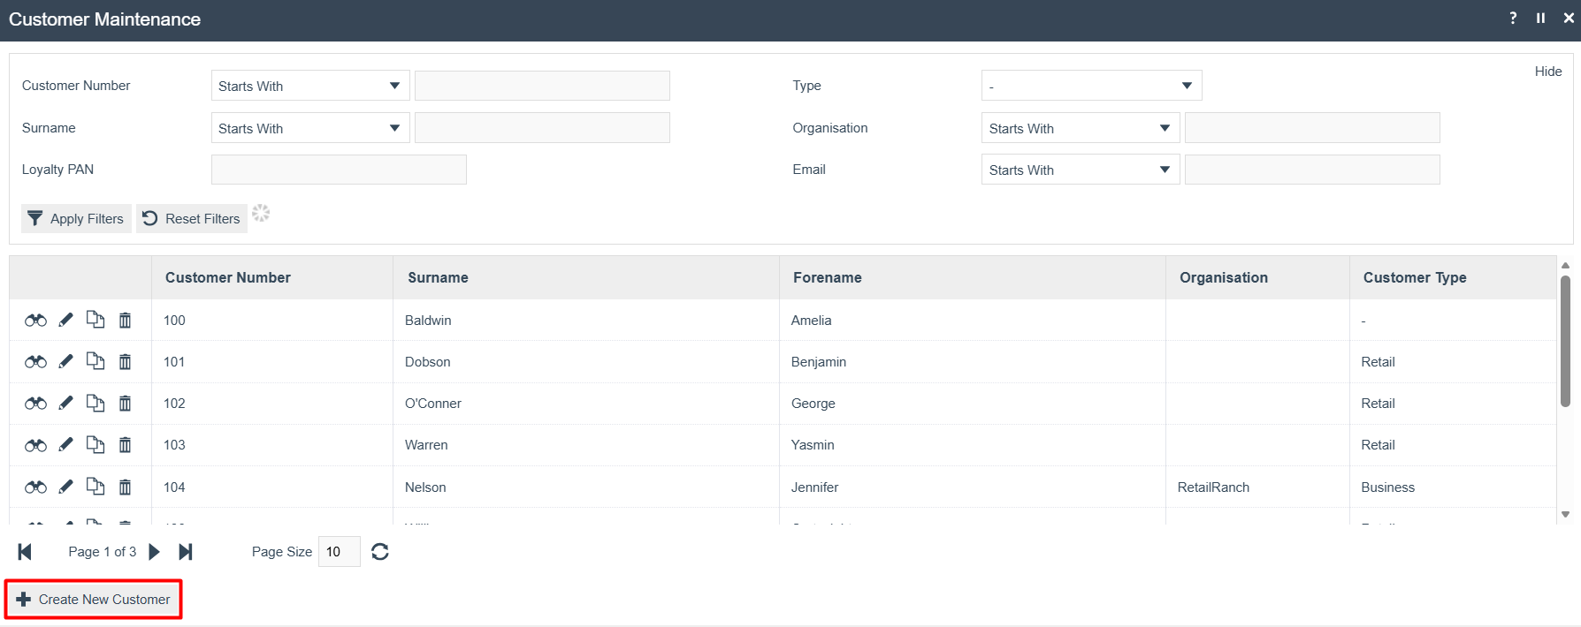This screenshot has width=1581, height=627.
Task: Open the Type dropdown
Action: coord(1091,86)
